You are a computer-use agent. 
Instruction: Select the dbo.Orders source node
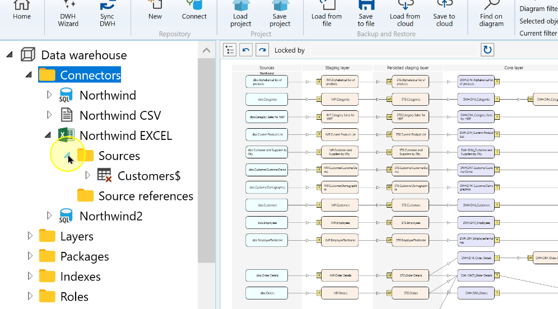point(267,293)
